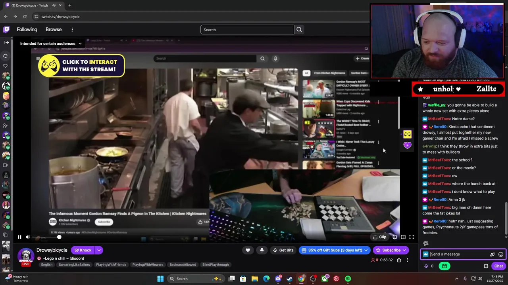This screenshot has width=508, height=285.
Task: Open the Following tab
Action: click(x=27, y=30)
